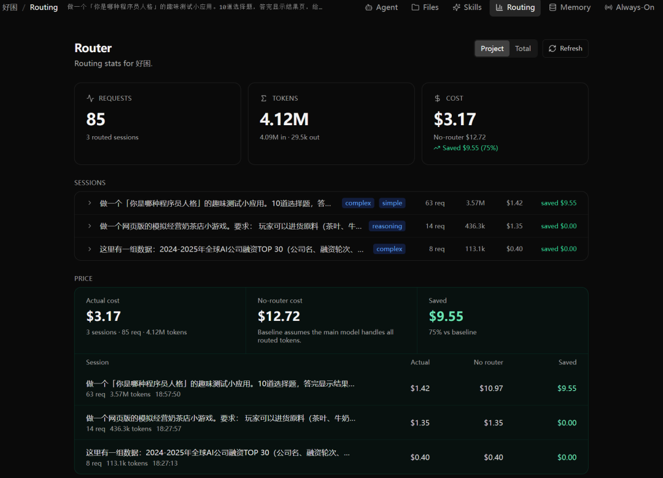Click the Agent robot icon
Screen dimensions: 663x478
click(369, 7)
